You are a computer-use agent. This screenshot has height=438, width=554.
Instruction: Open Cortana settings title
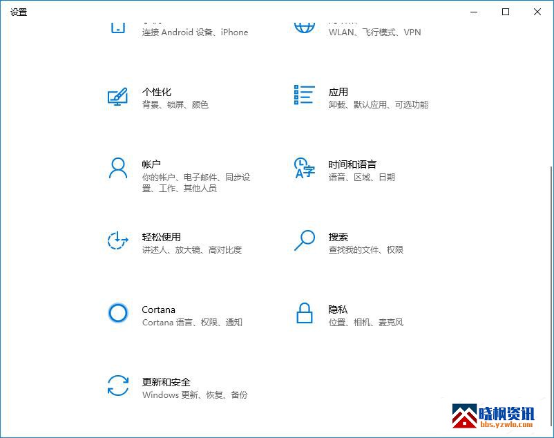(x=159, y=310)
